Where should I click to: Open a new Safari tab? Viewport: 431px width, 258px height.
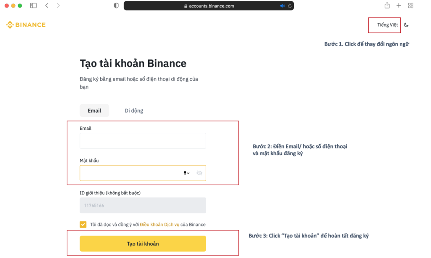click(399, 5)
